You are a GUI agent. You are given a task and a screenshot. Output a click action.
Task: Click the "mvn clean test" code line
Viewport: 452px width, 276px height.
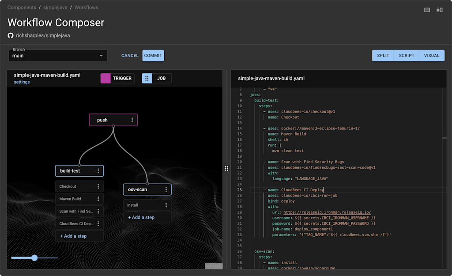(288, 151)
